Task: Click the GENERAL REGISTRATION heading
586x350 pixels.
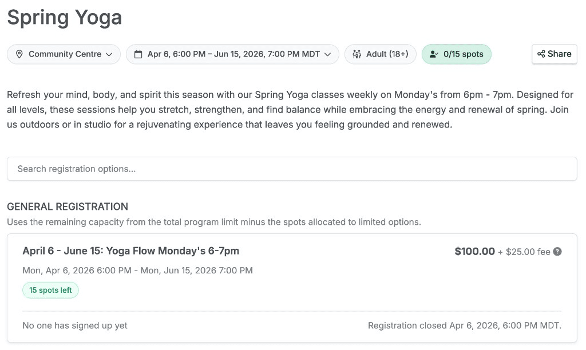Action: pos(67,206)
